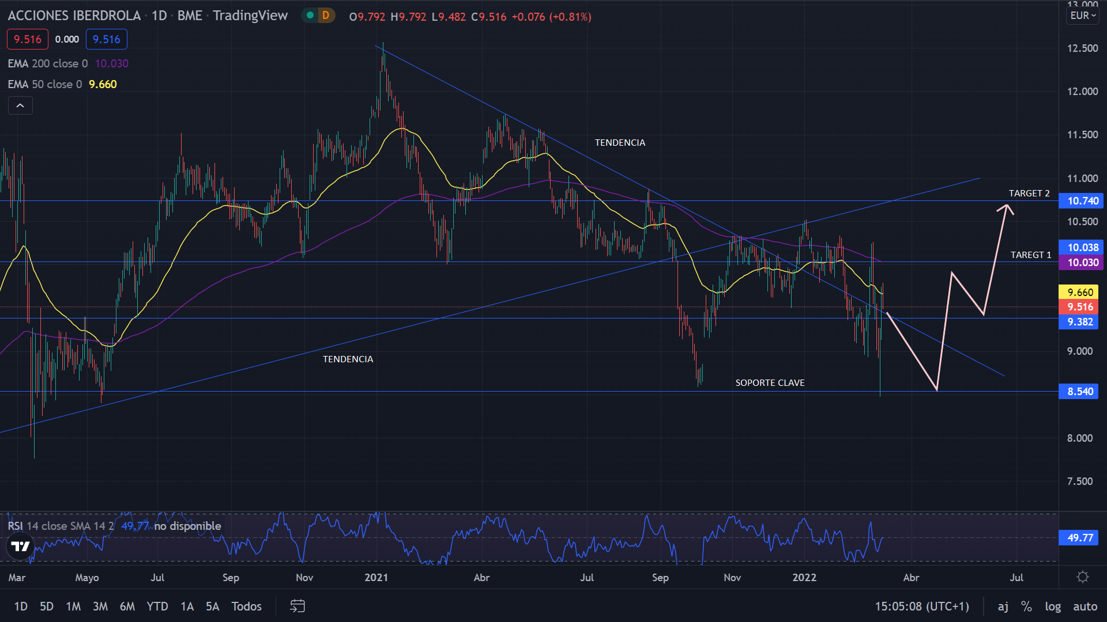Click the orange D data indicator

[x=326, y=16]
